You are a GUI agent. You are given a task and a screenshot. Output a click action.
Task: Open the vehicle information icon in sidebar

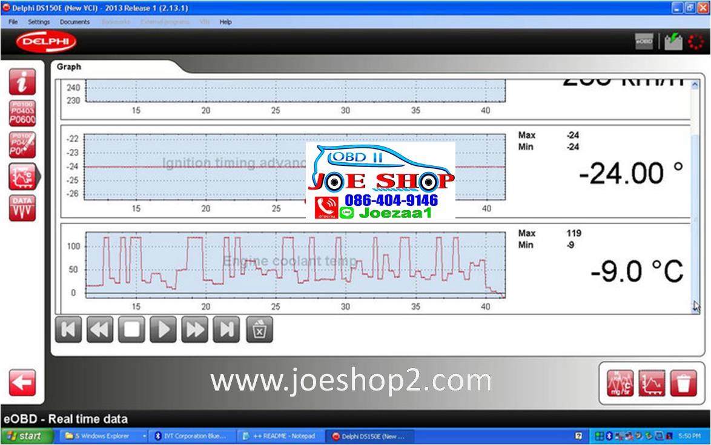(x=22, y=82)
